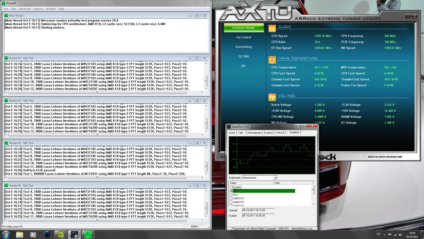Open the Advanced menu in Prime95
Image resolution: width=424 pixels, height=239 pixels.
[x=25, y=9]
